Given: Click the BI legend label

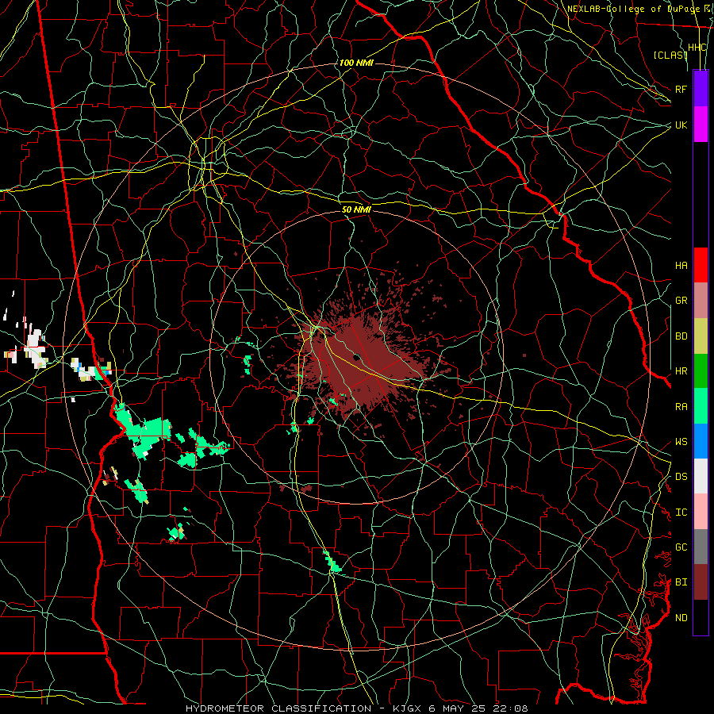Looking at the screenshot, I should (681, 582).
